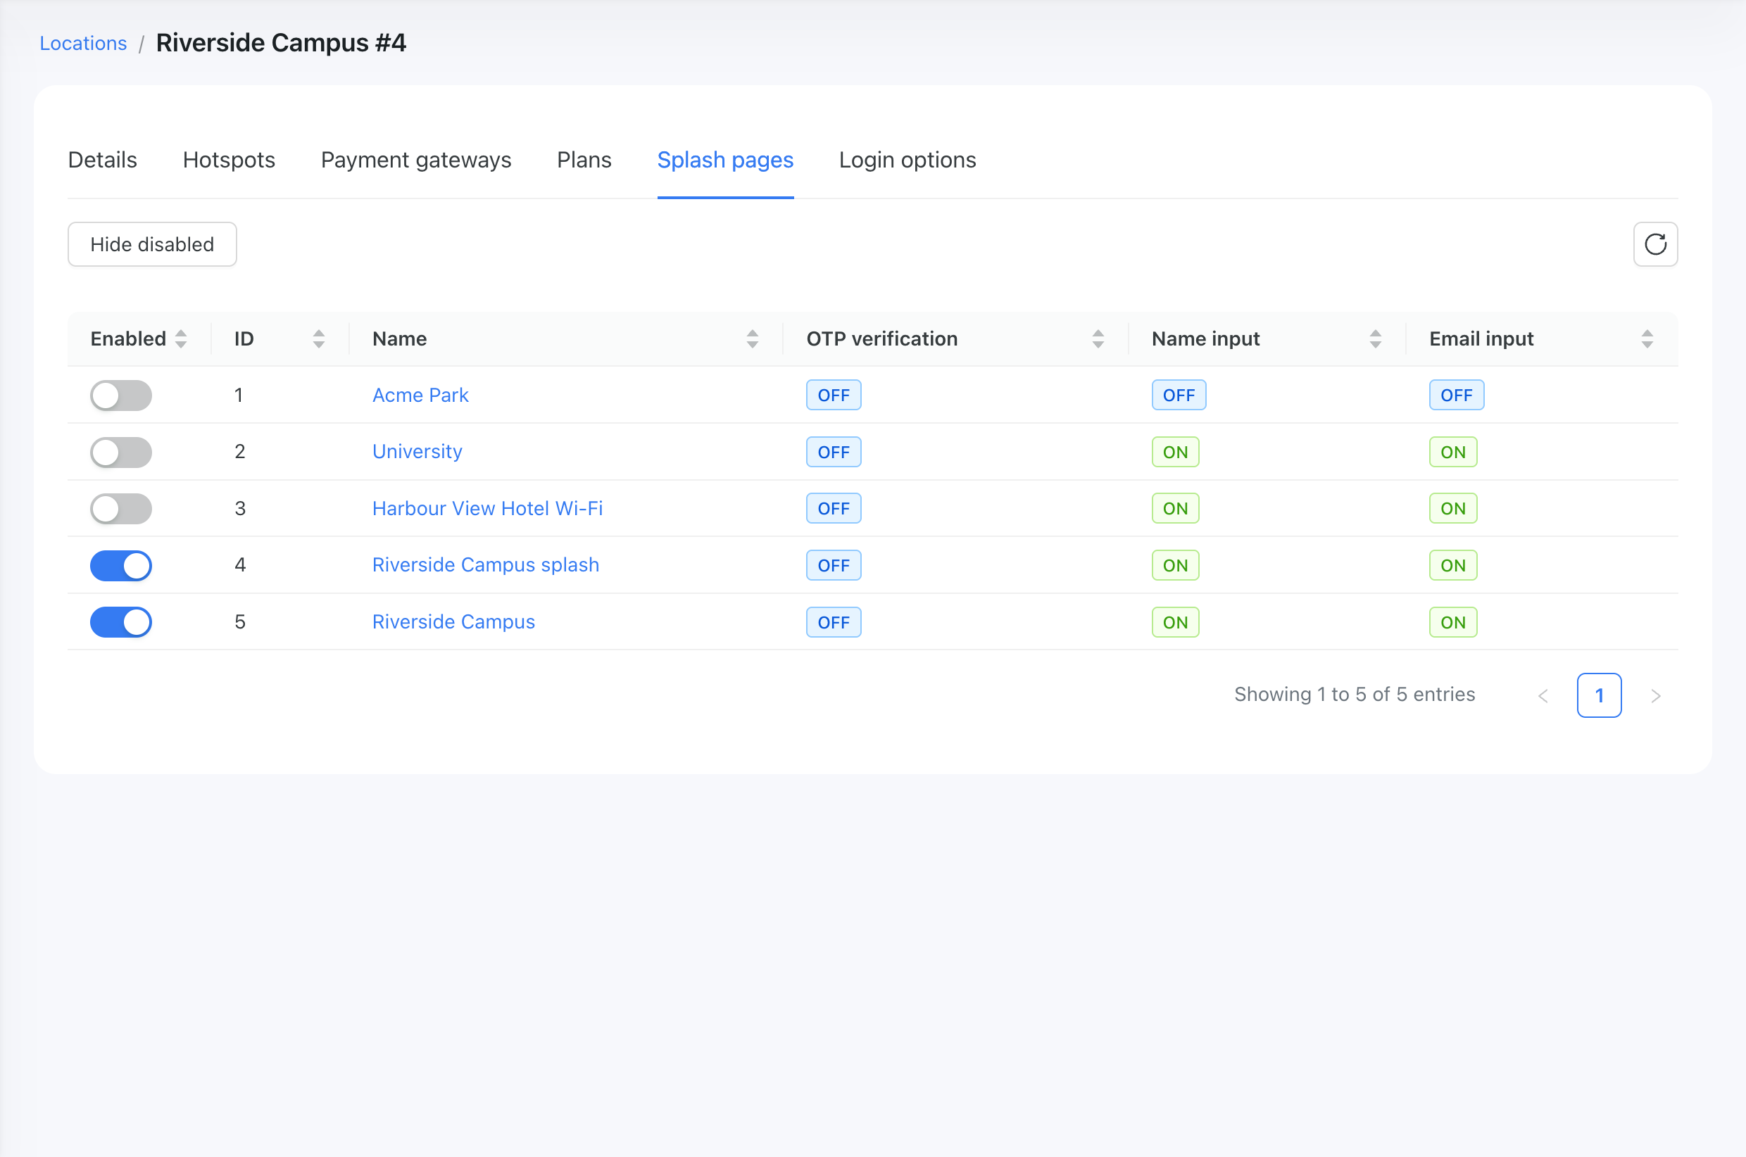The image size is (1746, 1157).
Task: Click University's Name input ON badge
Action: 1175,453
